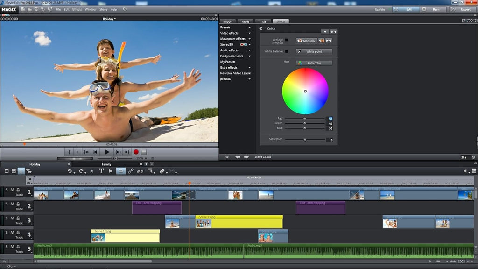Screen dimensions: 478x269
Task: Open the Share menu
Action: click(x=103, y=9)
